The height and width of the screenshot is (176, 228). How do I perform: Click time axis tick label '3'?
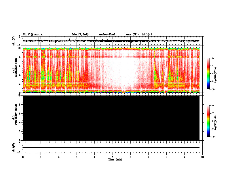pos(77,157)
